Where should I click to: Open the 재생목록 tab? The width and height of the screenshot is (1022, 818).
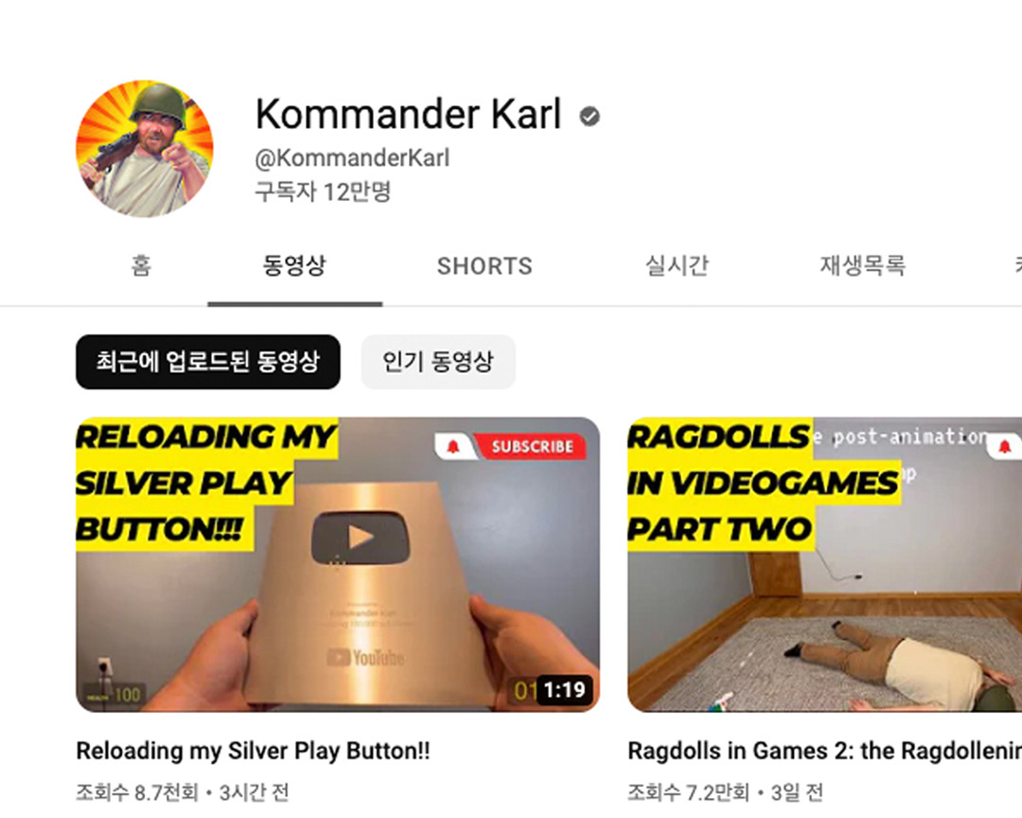tap(862, 265)
